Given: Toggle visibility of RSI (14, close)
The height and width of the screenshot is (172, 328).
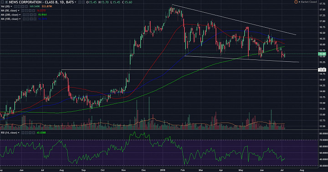Looking at the screenshot, I should point(23,133).
